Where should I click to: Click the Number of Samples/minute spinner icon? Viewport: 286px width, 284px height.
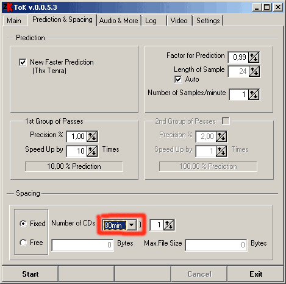tap(254, 94)
